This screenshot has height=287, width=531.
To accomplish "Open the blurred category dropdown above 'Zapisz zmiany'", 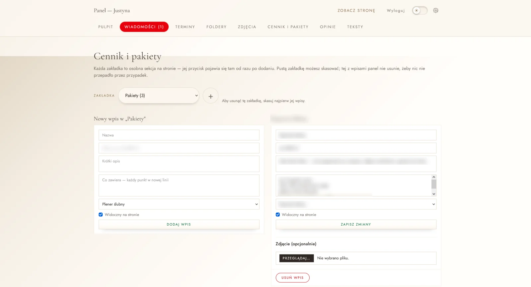I will (356, 204).
